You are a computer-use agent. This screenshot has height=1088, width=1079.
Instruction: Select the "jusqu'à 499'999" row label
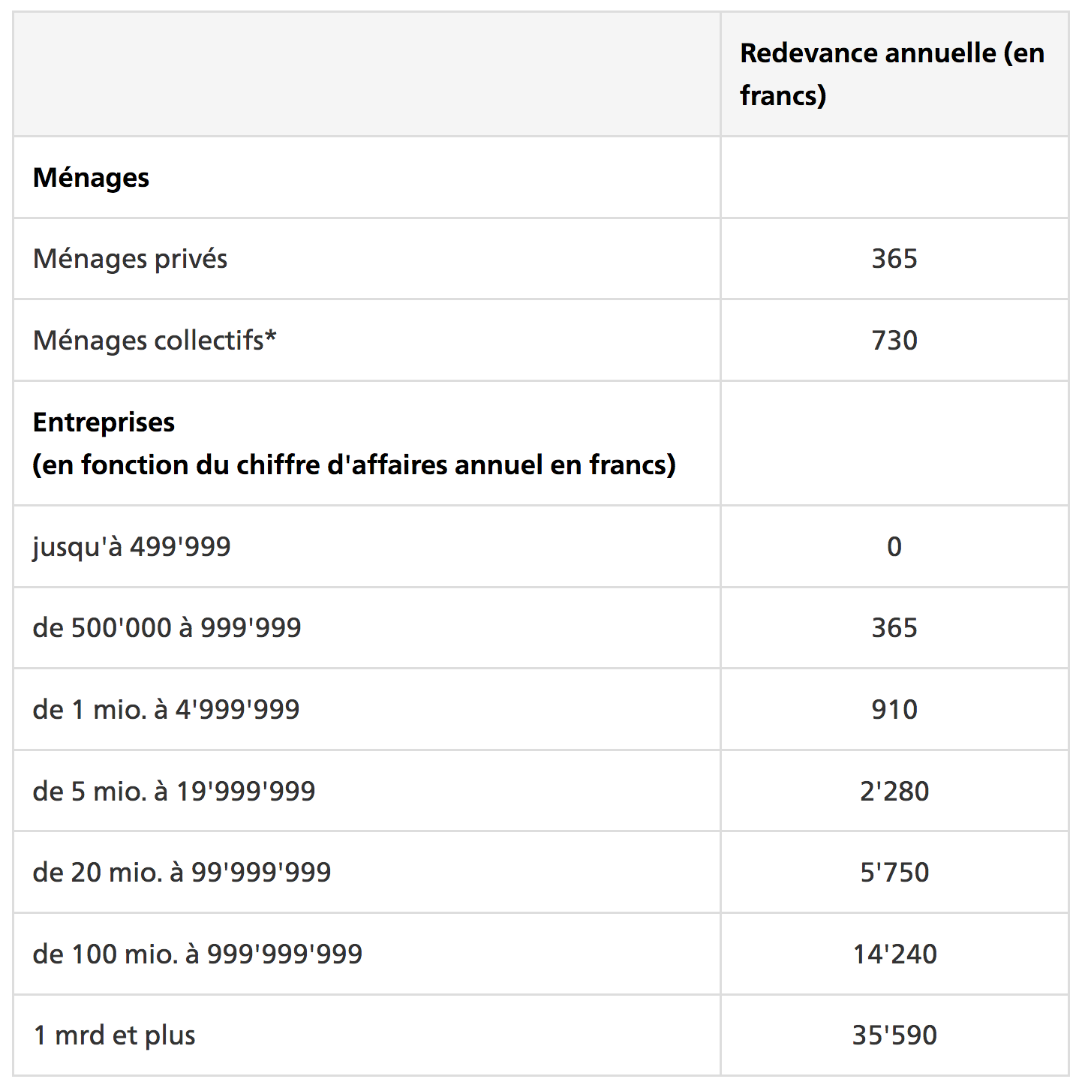coord(131,547)
